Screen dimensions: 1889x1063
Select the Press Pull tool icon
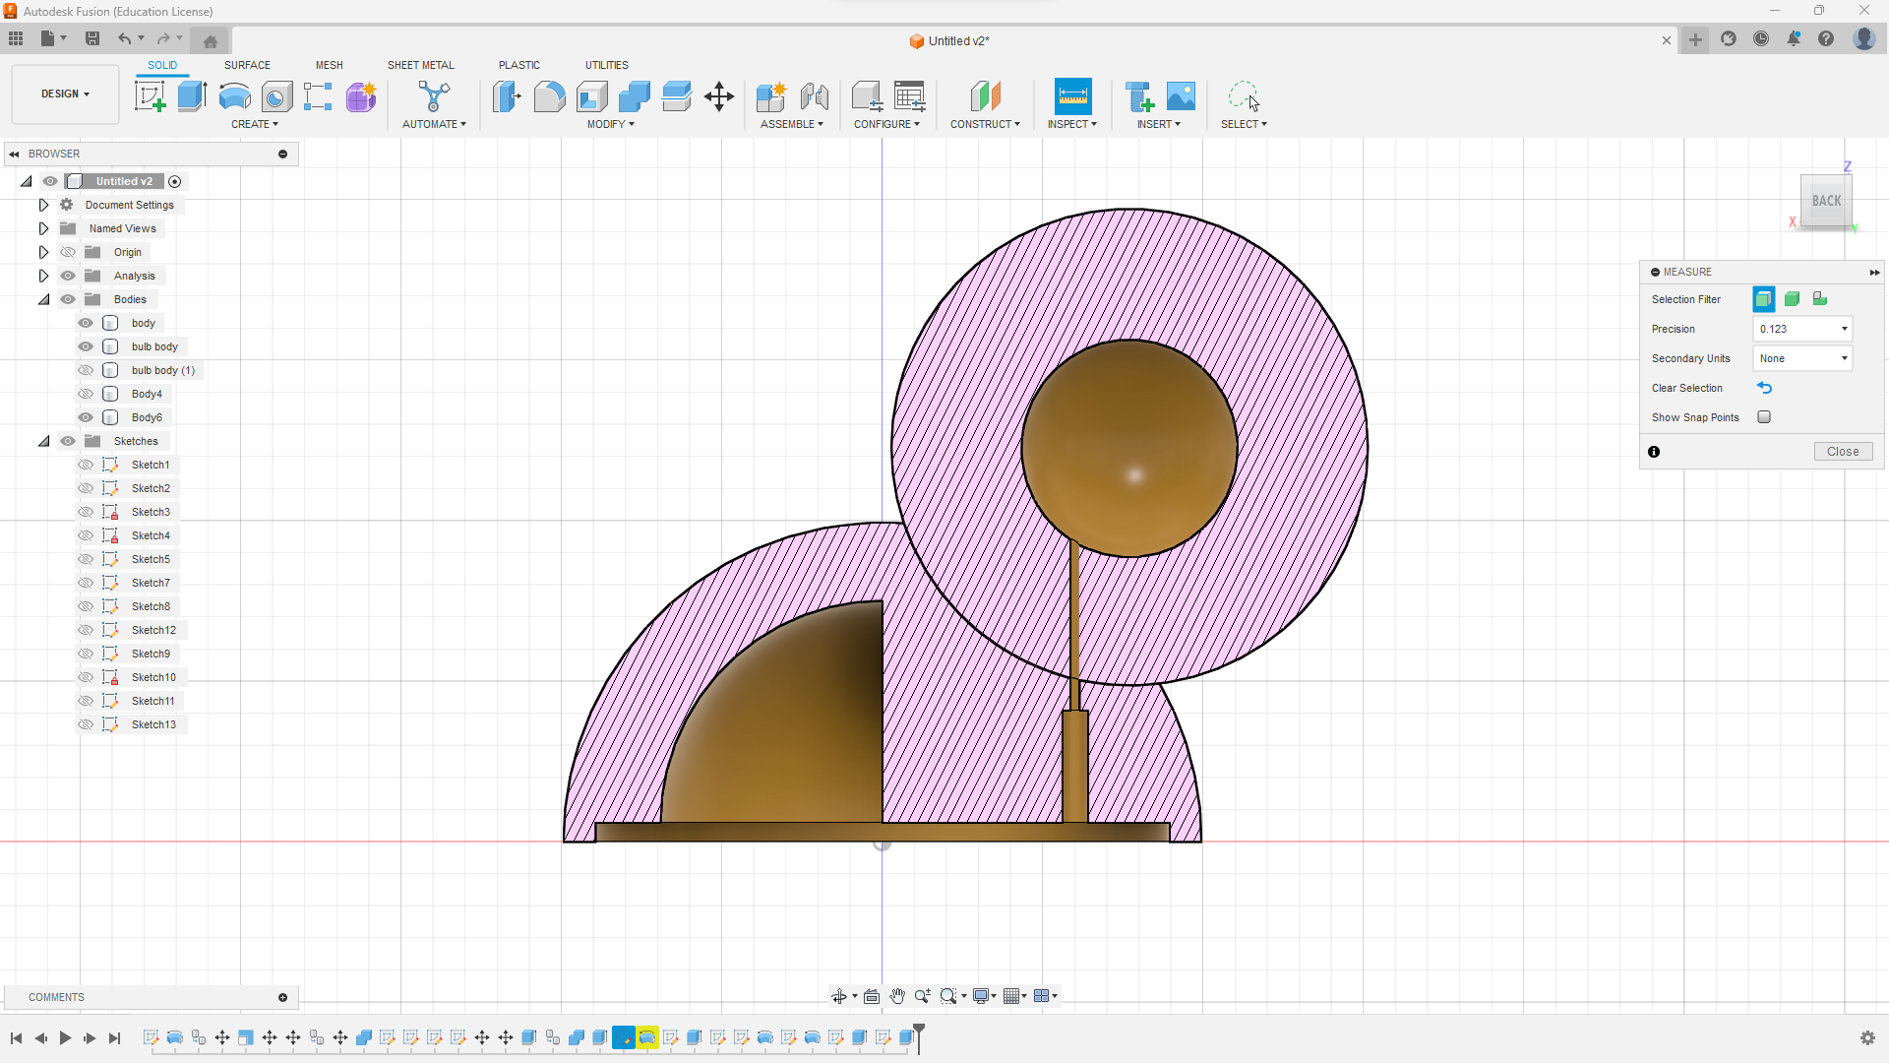click(x=507, y=96)
